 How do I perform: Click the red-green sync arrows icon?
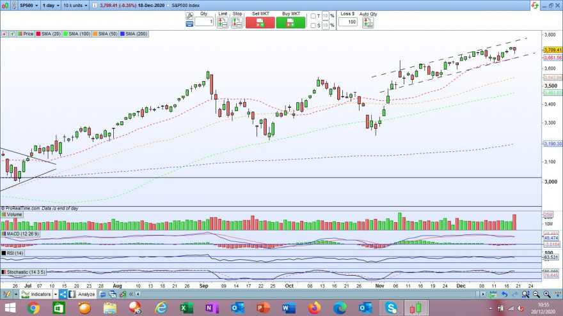click(x=535, y=5)
